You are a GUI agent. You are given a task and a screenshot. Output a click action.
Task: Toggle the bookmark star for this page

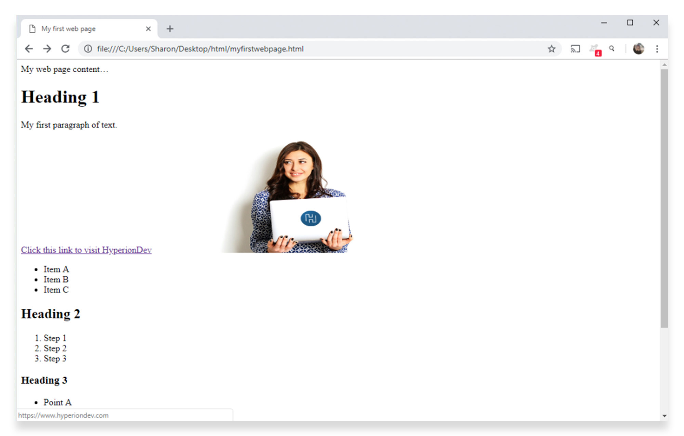(552, 49)
